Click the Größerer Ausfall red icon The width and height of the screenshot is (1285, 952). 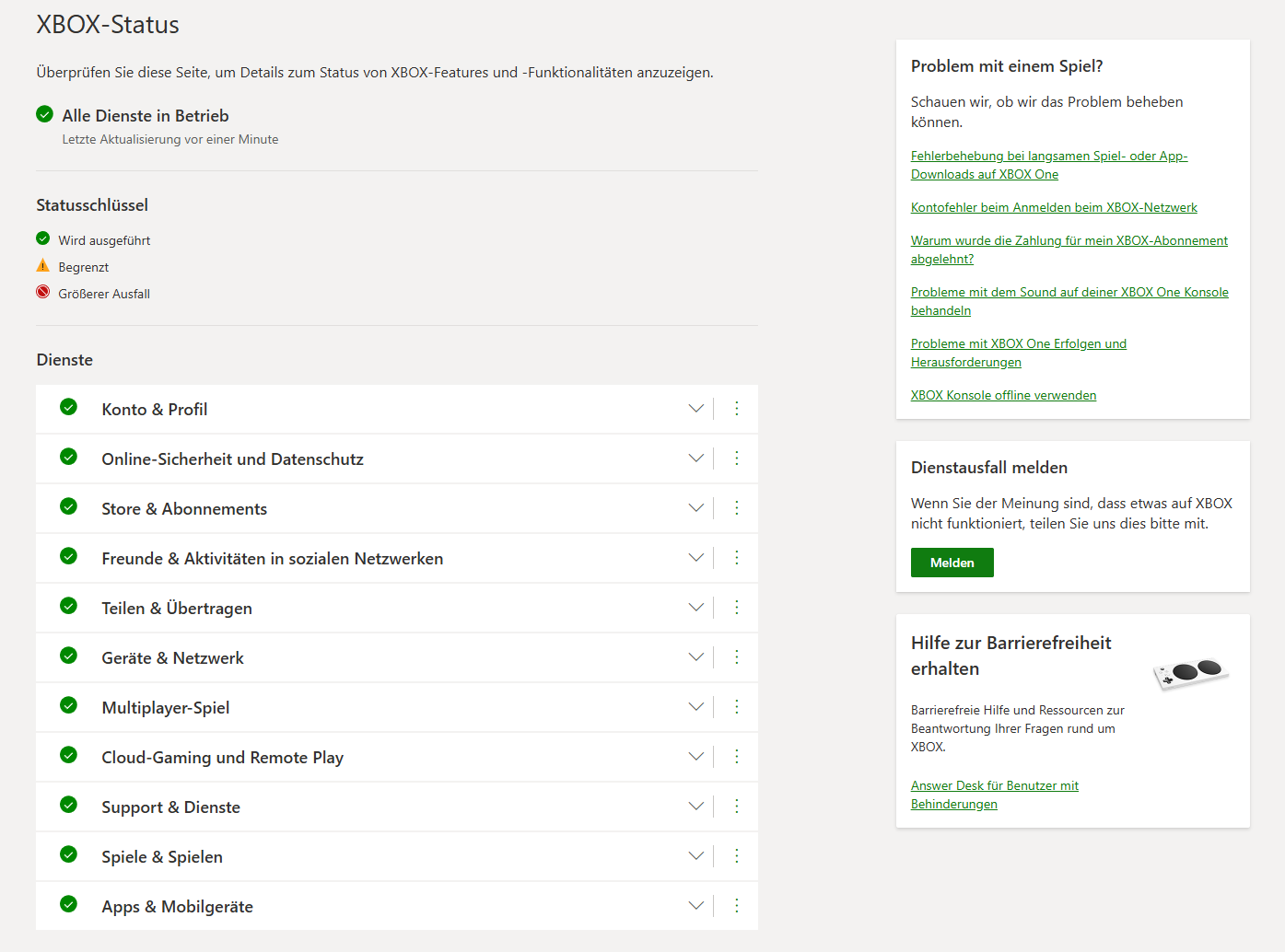coord(42,292)
